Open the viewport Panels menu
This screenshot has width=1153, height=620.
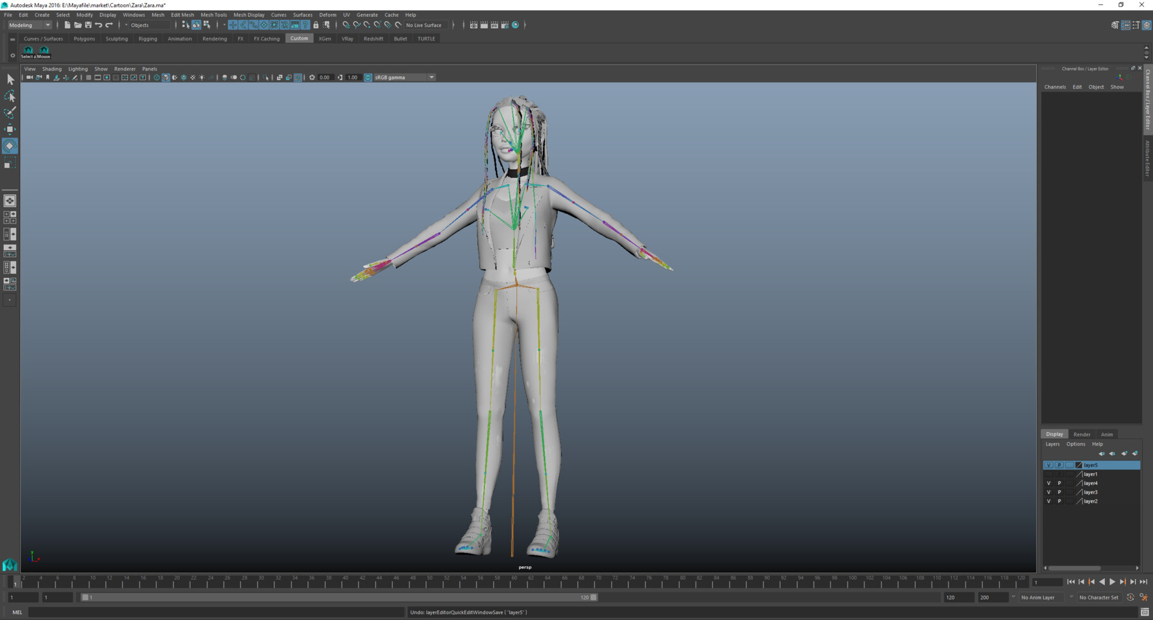(149, 69)
